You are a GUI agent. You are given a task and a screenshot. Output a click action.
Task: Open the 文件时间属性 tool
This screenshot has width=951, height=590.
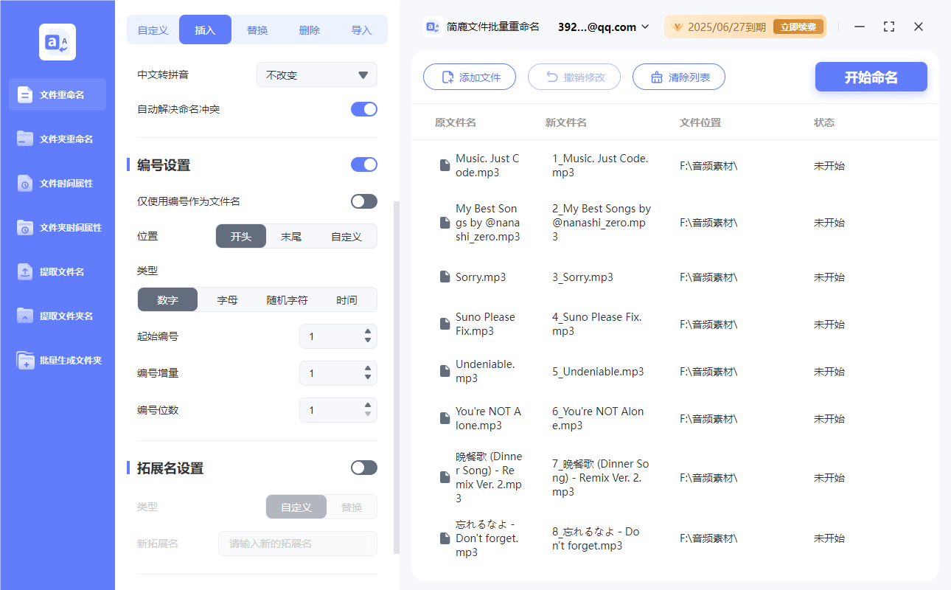(57, 183)
